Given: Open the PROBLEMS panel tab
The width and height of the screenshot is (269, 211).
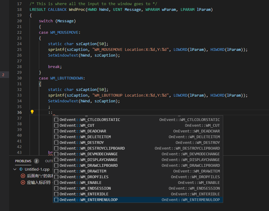Looking at the screenshot, I should [x=23, y=161].
